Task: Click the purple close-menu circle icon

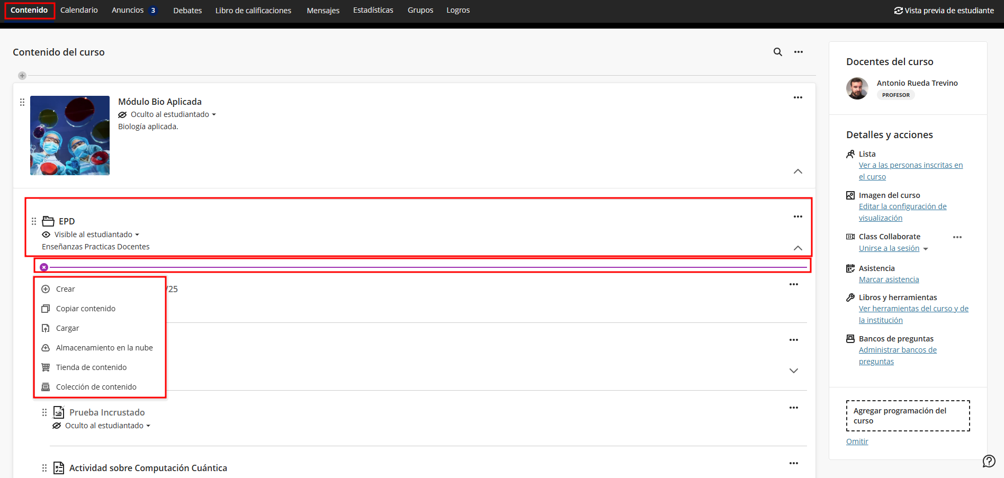Action: click(x=44, y=267)
